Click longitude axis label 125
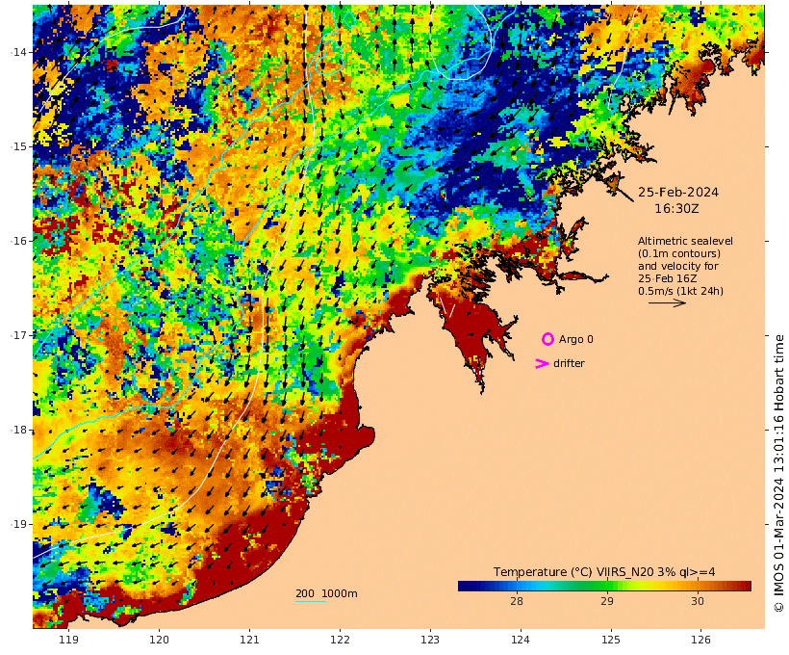 click(x=611, y=640)
